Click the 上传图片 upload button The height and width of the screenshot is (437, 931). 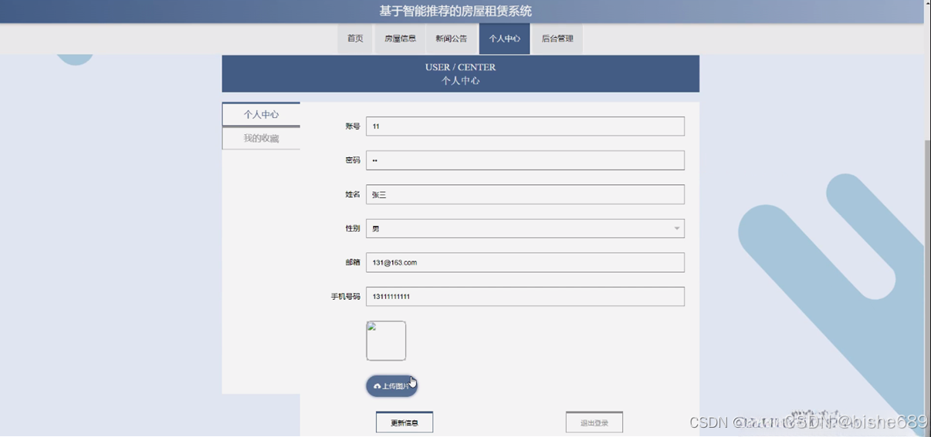(x=392, y=386)
